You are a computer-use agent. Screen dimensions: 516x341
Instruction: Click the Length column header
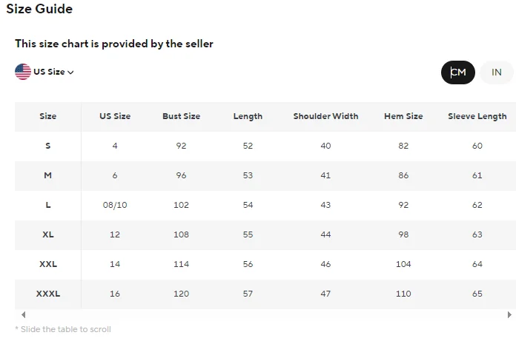(x=248, y=116)
